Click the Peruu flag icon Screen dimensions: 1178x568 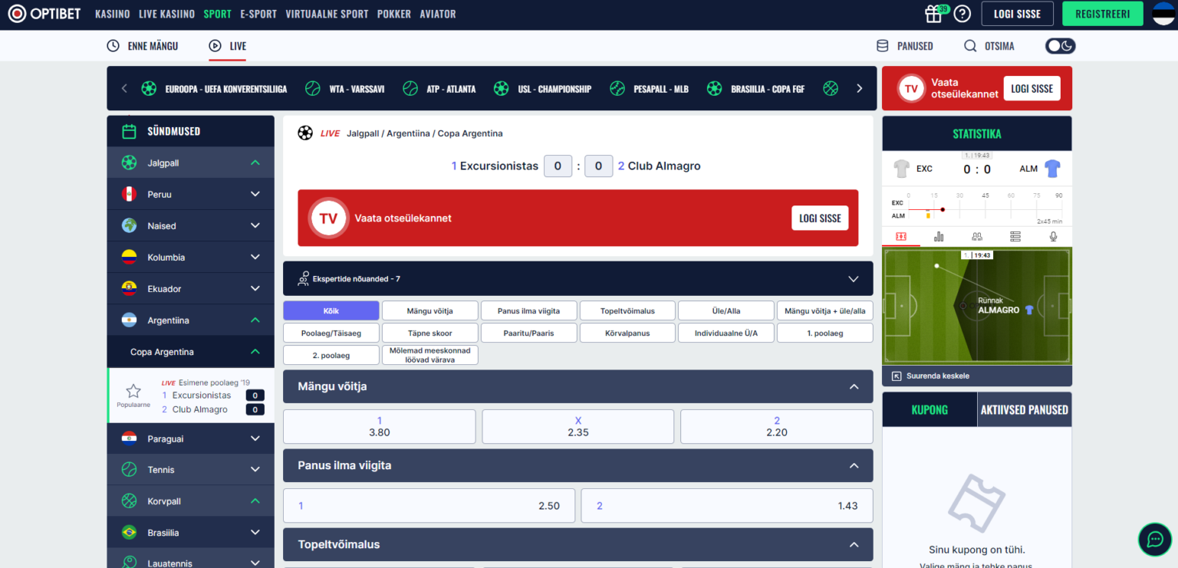pos(129,194)
